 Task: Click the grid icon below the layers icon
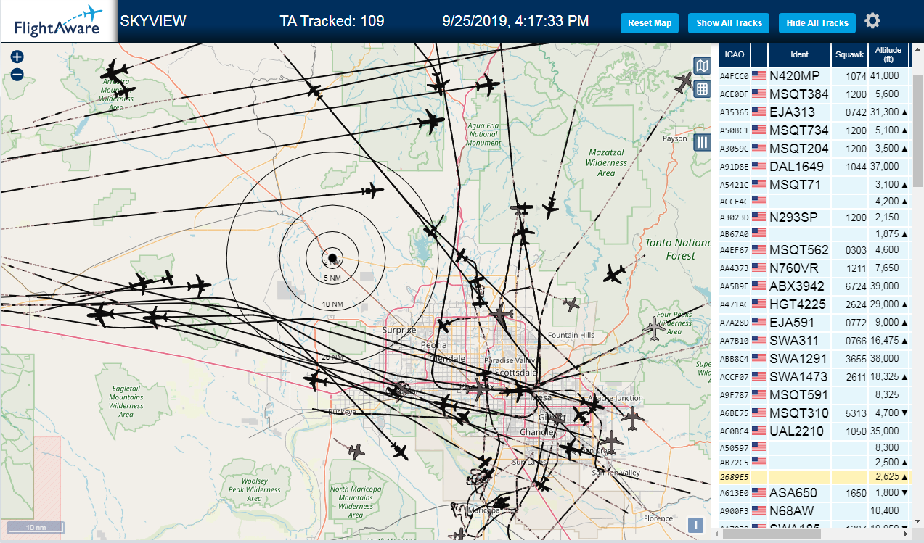point(702,89)
